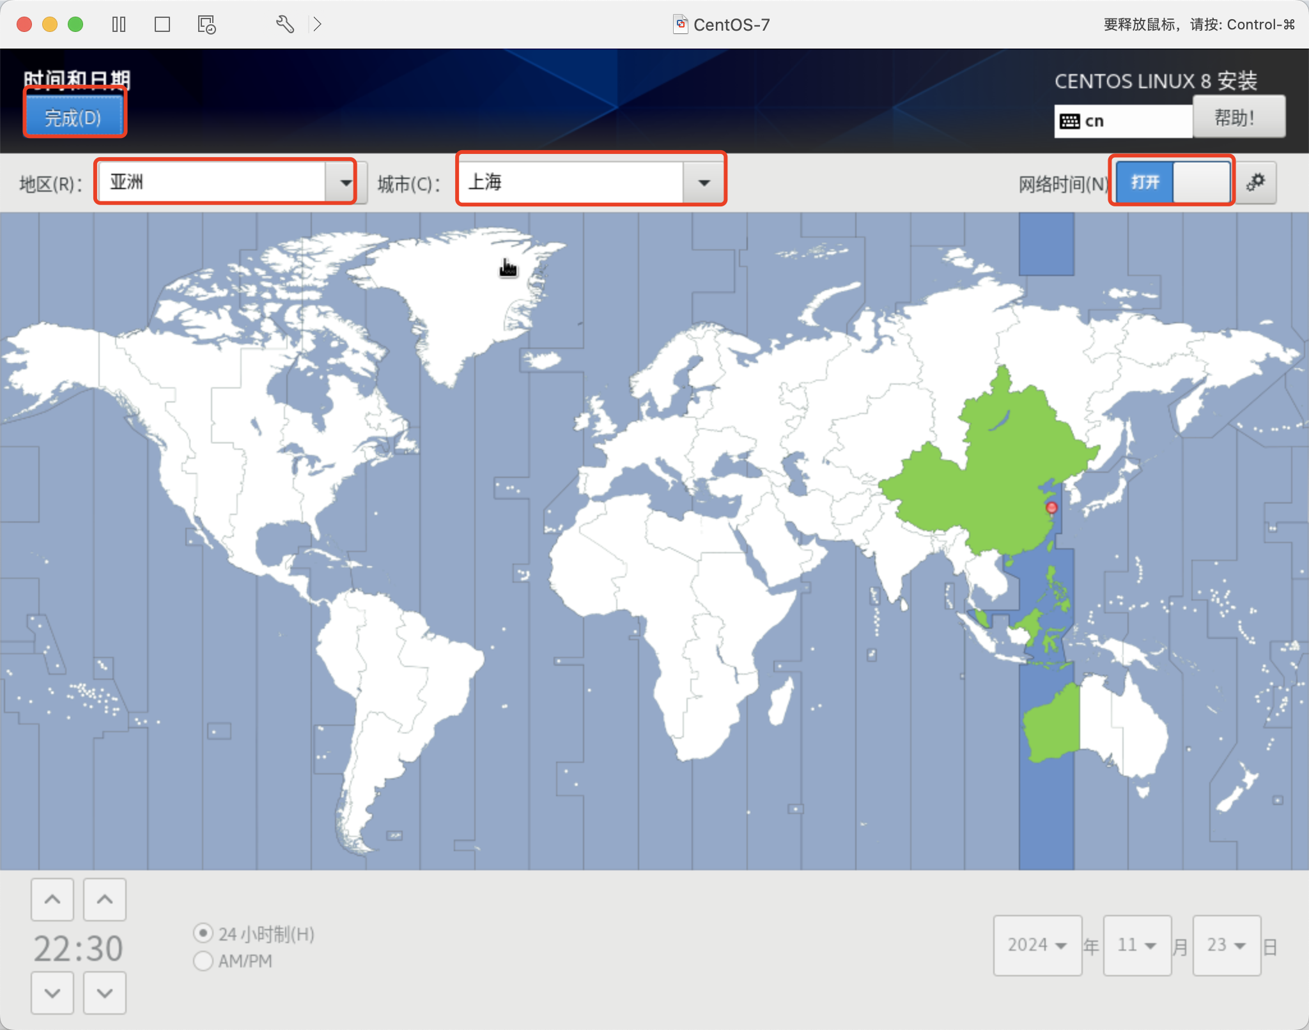This screenshot has height=1030, width=1309.
Task: Click the square view icon in VM toolbar
Action: pos(162,24)
